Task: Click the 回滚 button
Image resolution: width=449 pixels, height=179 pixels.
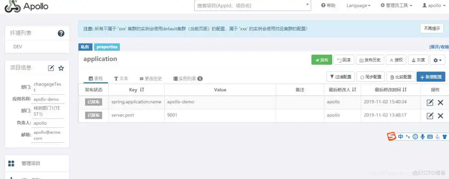Action: click(344, 60)
